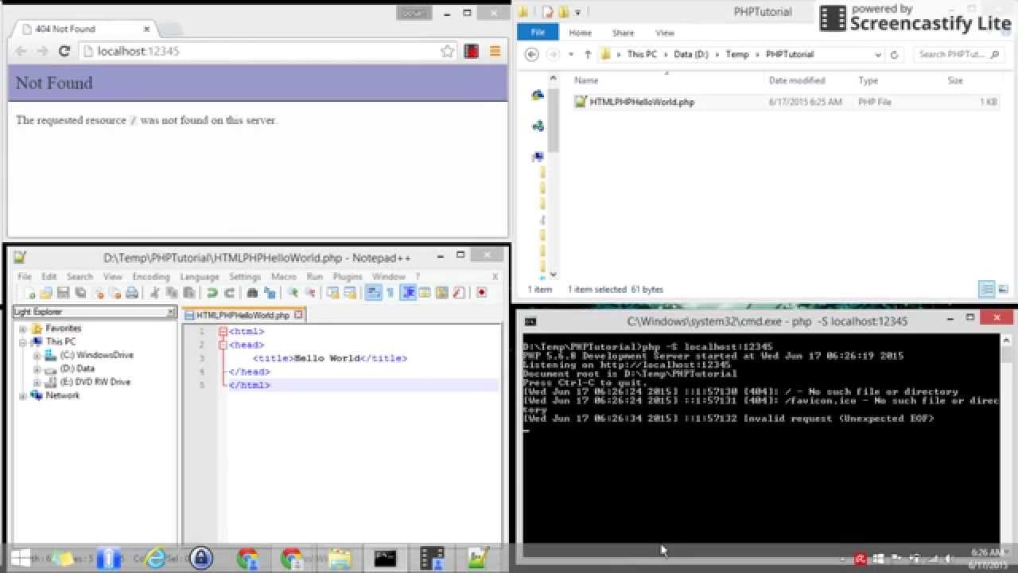The height and width of the screenshot is (573, 1018).
Task: Close the HTMLPHPHelloWorld.php document tab
Action: [x=298, y=315]
